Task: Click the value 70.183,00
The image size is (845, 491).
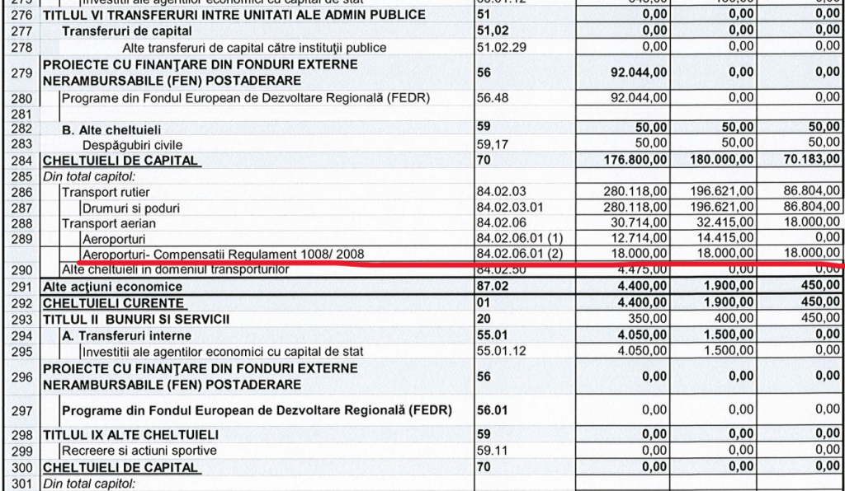Action: coord(812,160)
